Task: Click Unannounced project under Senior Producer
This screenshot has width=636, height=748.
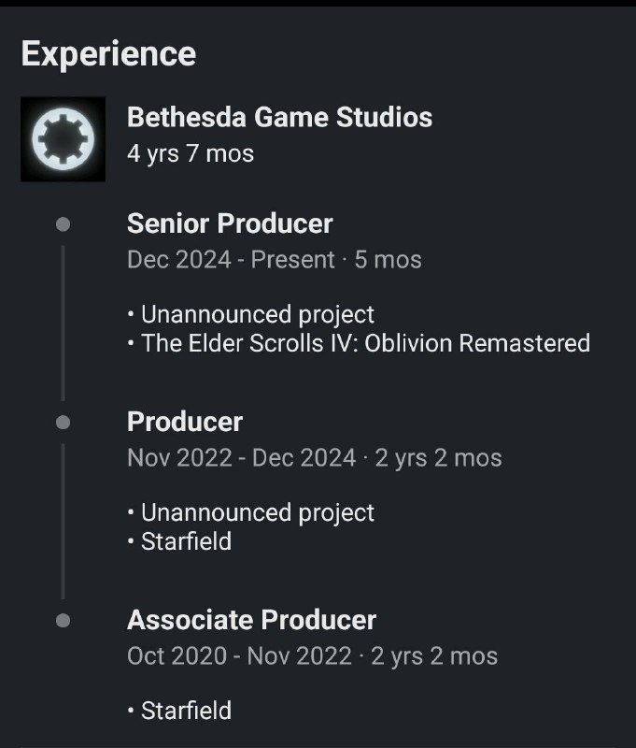Action: (x=251, y=315)
